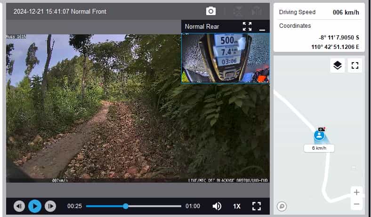This screenshot has height=217, width=371.
Task: Click the vertical flip video icon
Action: tap(237, 11)
